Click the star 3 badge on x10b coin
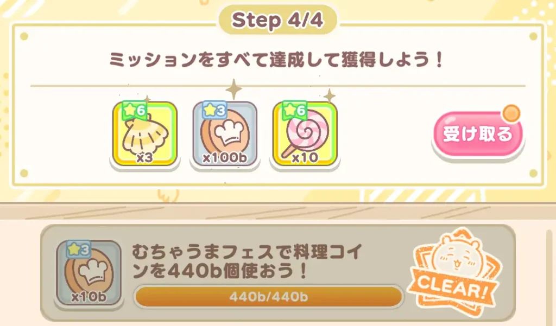556x326 pixels. pyautogui.click(x=78, y=250)
